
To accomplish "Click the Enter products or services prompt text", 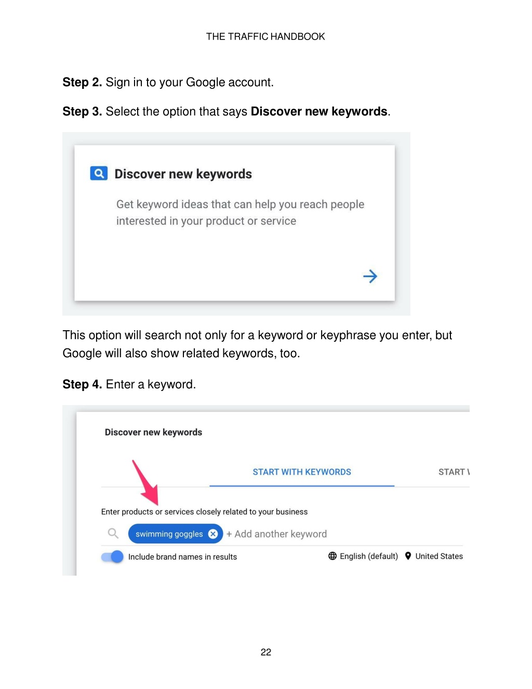I will tap(204, 512).
